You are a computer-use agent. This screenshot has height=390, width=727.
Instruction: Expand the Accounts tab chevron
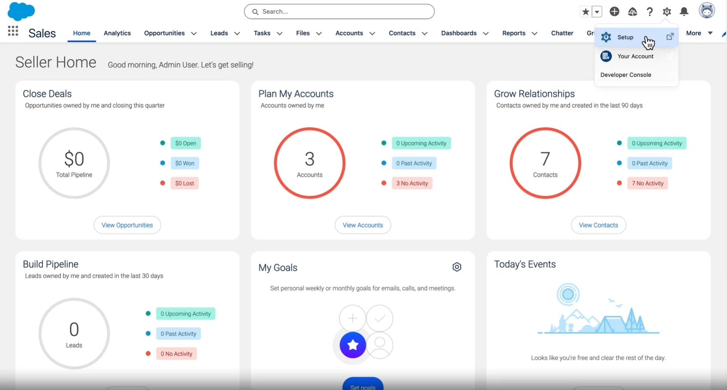pos(372,34)
